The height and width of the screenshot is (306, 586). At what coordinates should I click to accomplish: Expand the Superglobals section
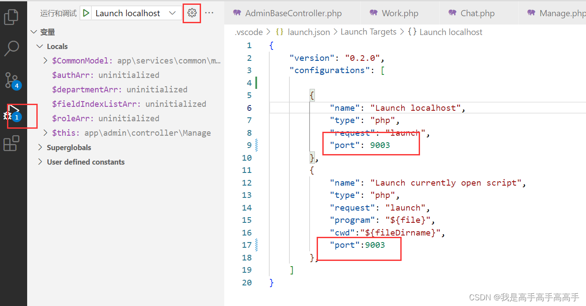click(x=40, y=148)
